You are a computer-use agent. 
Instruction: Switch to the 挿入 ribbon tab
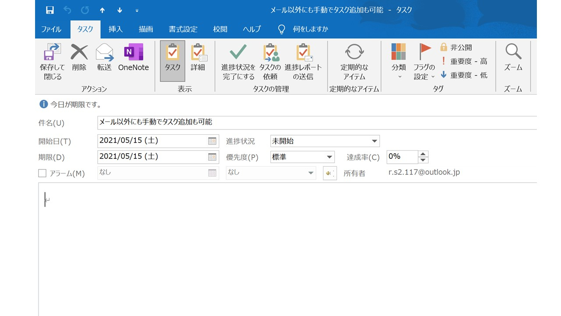point(115,29)
